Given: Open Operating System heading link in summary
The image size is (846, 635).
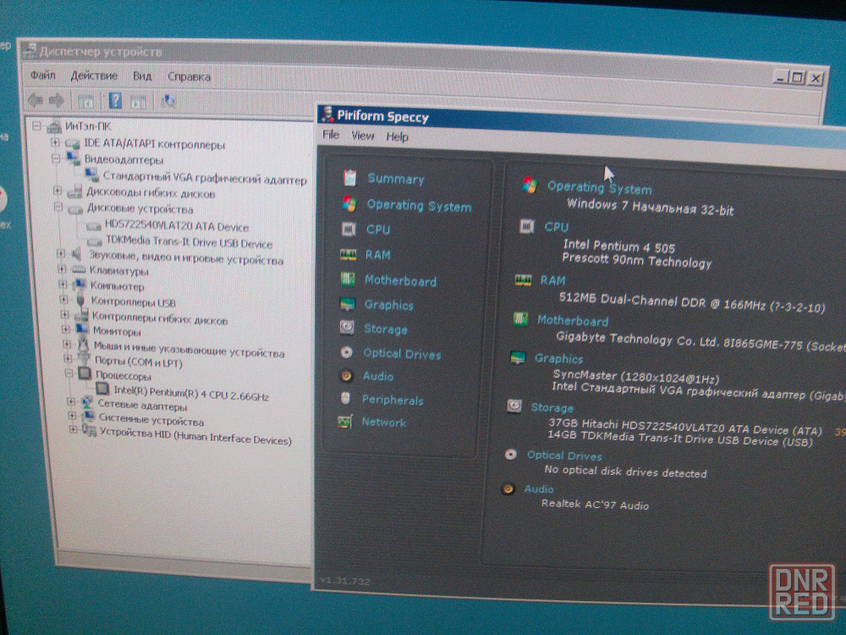Looking at the screenshot, I should coord(600,188).
